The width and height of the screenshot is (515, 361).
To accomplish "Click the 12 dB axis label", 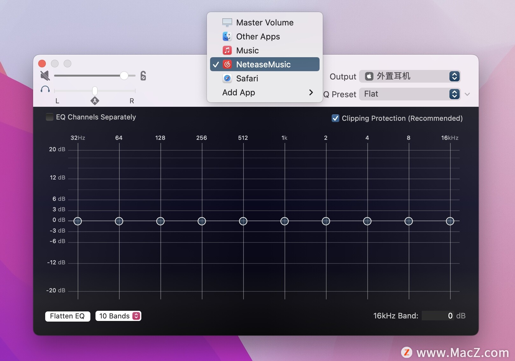I will 58,178.
